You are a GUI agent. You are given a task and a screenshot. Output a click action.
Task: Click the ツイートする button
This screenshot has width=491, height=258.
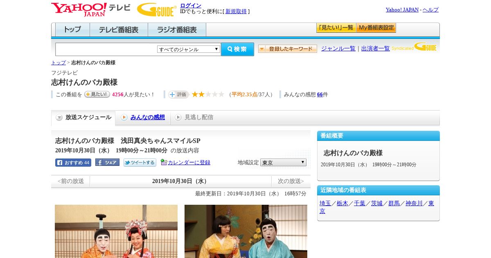(140, 163)
